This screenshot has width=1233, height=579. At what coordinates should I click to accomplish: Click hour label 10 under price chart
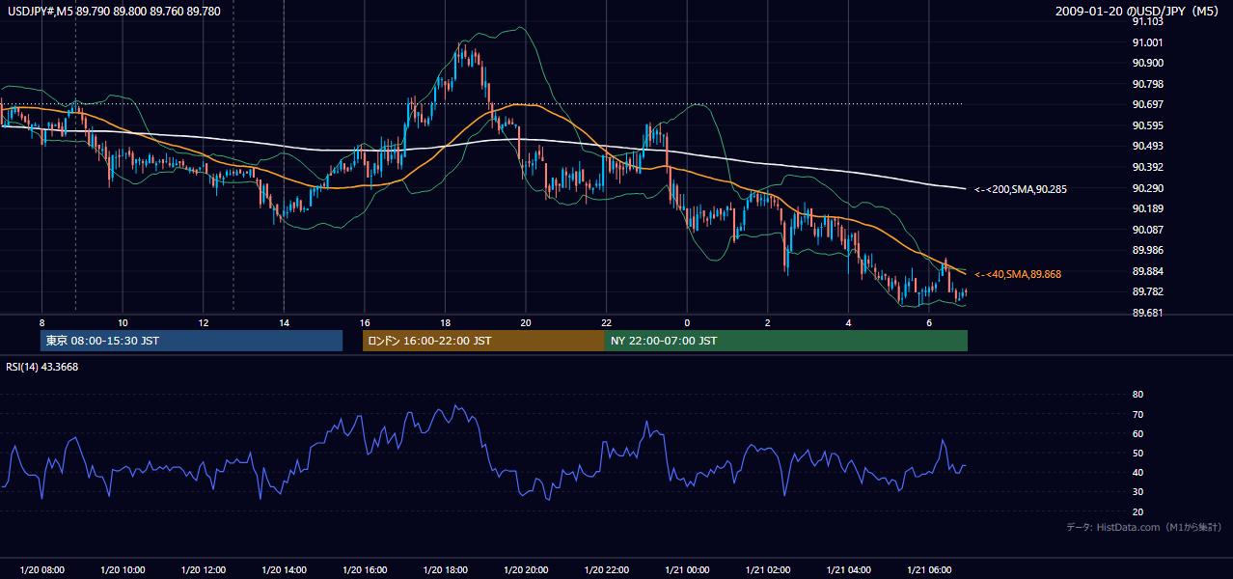123,322
